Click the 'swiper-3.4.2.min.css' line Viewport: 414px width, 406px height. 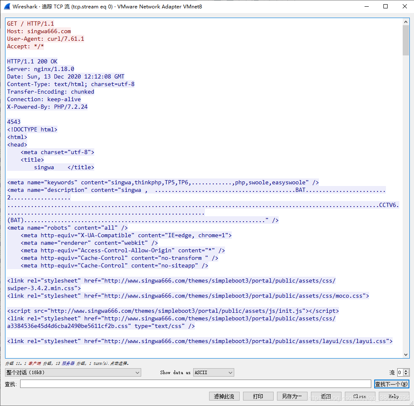[x=44, y=288]
